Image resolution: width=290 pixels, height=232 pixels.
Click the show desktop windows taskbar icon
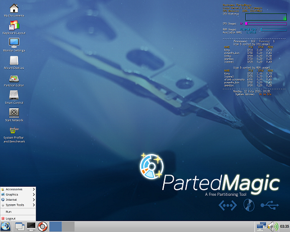point(20,226)
